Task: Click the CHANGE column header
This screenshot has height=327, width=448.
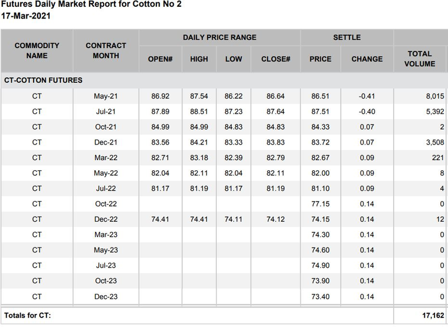Action: click(x=367, y=59)
